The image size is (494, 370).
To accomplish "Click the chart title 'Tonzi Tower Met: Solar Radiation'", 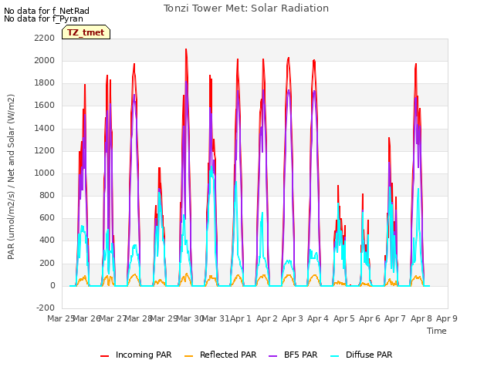I will tap(246, 8).
